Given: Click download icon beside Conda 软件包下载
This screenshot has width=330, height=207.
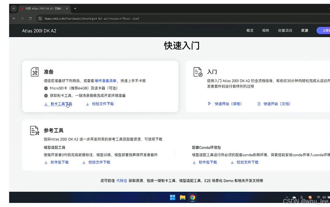Looking at the screenshot, I should [x=194, y=163].
